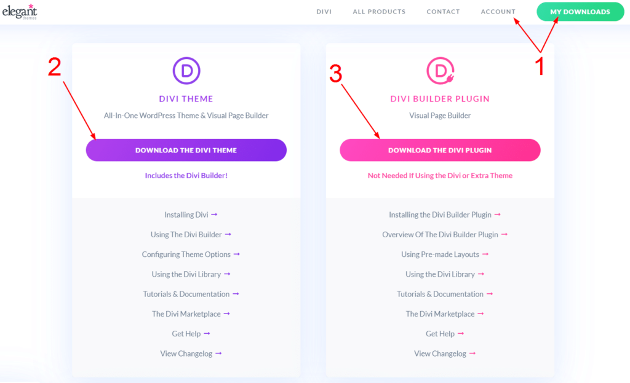This screenshot has width=630, height=383.
Task: Open the Account menu item
Action: tap(498, 12)
